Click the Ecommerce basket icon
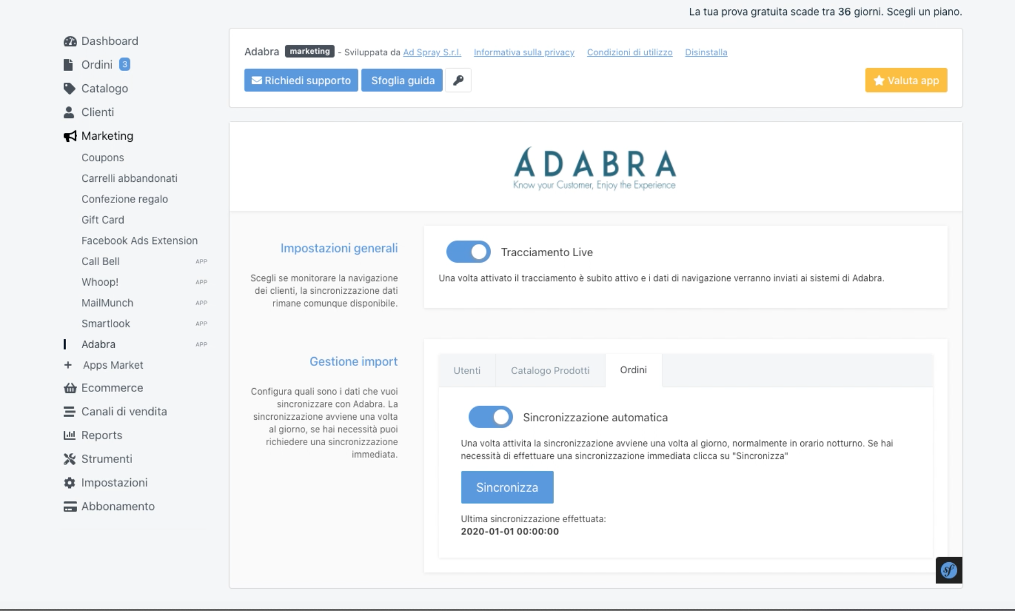Screen dimensions: 1015x611 (x=70, y=388)
